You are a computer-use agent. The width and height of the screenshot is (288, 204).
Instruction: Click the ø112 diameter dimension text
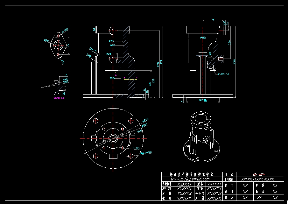point(203,38)
